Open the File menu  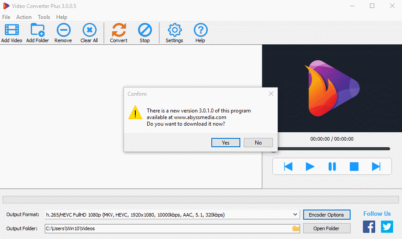pos(6,17)
